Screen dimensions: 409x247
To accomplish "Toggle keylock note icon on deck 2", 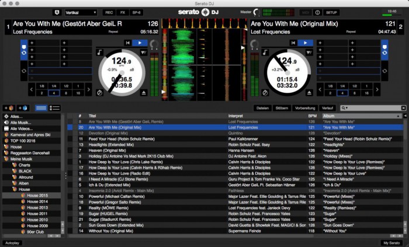I will (x=265, y=53).
